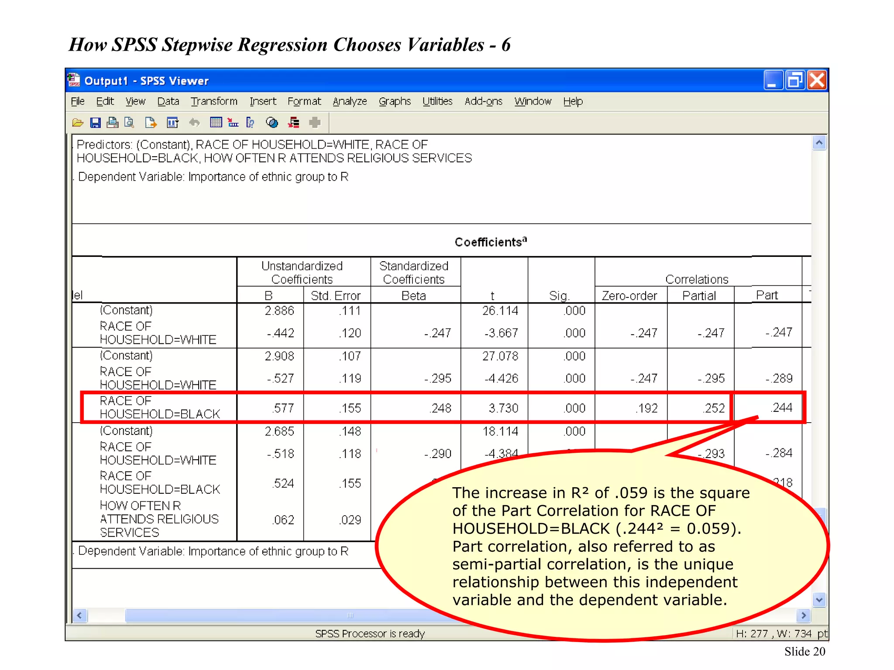Click the Open file folder icon
This screenshot has width=894, height=670.
(78, 123)
